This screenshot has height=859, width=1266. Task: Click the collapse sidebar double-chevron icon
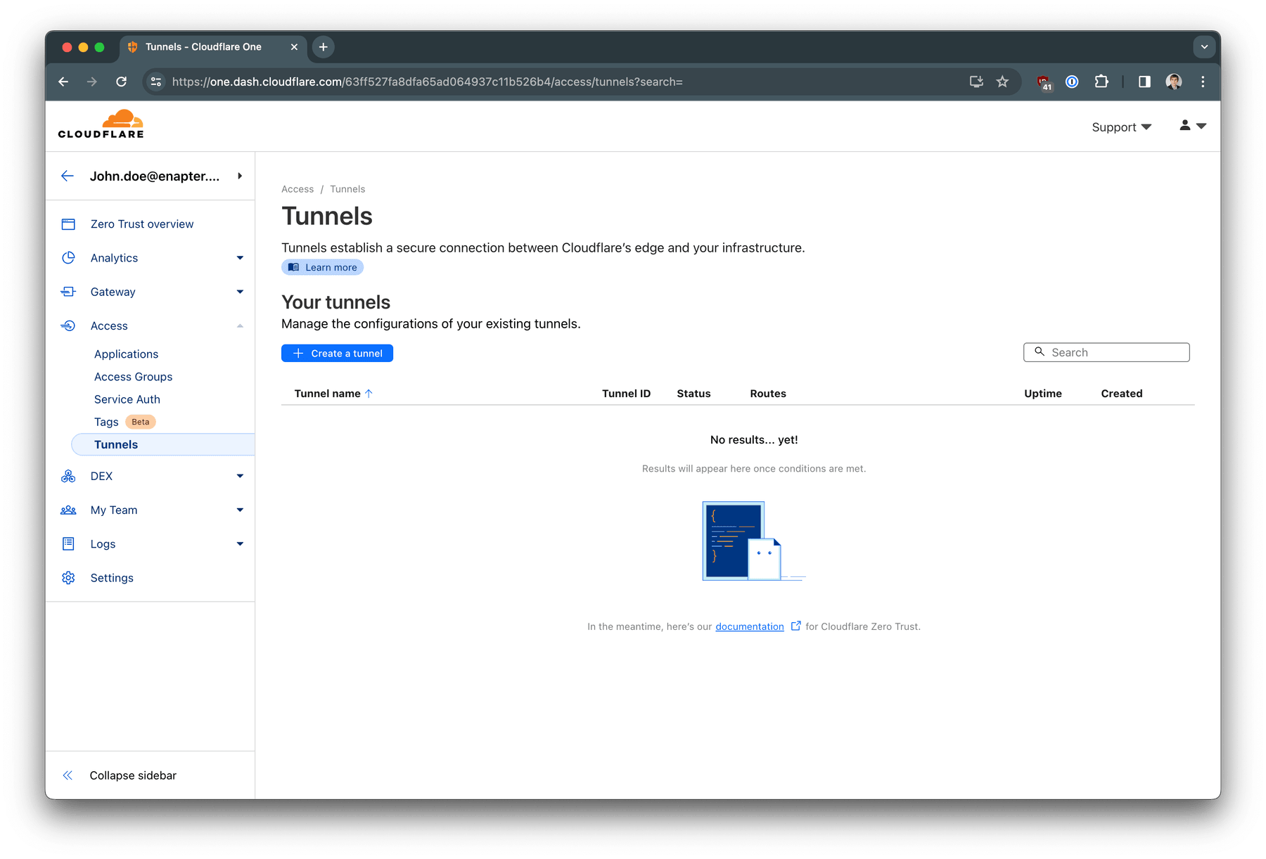click(x=68, y=775)
